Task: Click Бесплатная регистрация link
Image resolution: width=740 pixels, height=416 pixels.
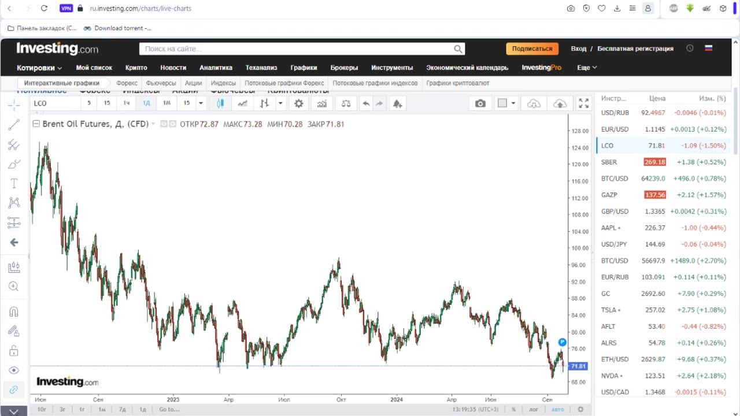Action: [x=635, y=49]
